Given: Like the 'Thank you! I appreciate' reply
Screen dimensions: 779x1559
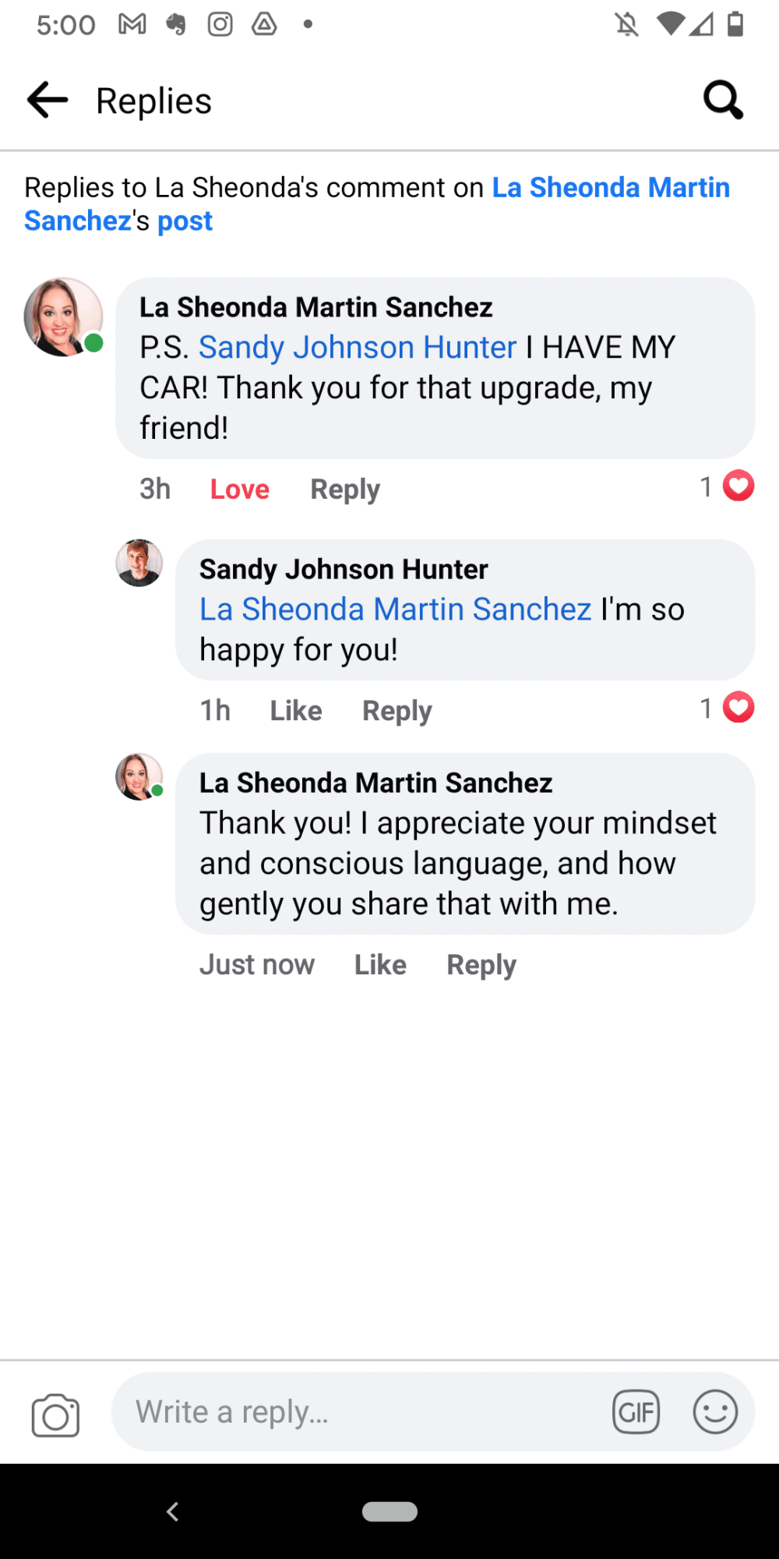Looking at the screenshot, I should (x=380, y=965).
